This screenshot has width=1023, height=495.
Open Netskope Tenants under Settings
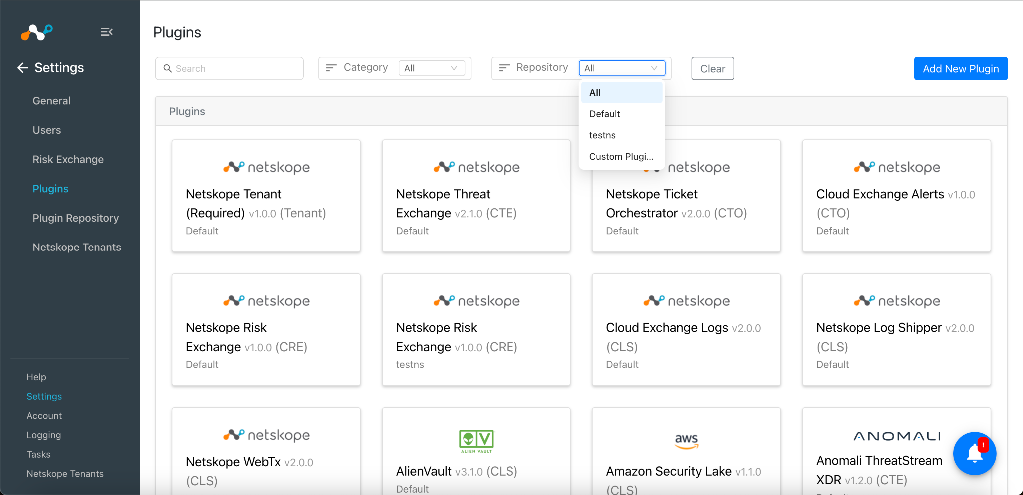[77, 247]
